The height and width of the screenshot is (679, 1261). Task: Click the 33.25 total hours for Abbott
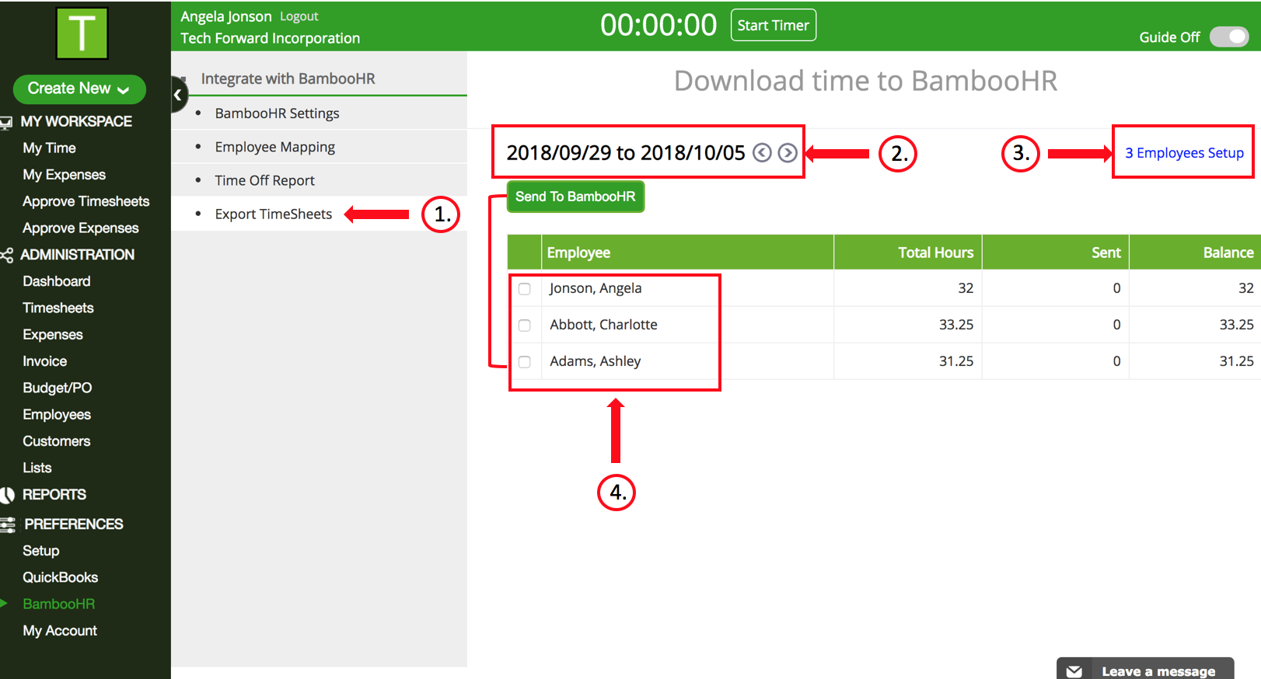pos(956,325)
